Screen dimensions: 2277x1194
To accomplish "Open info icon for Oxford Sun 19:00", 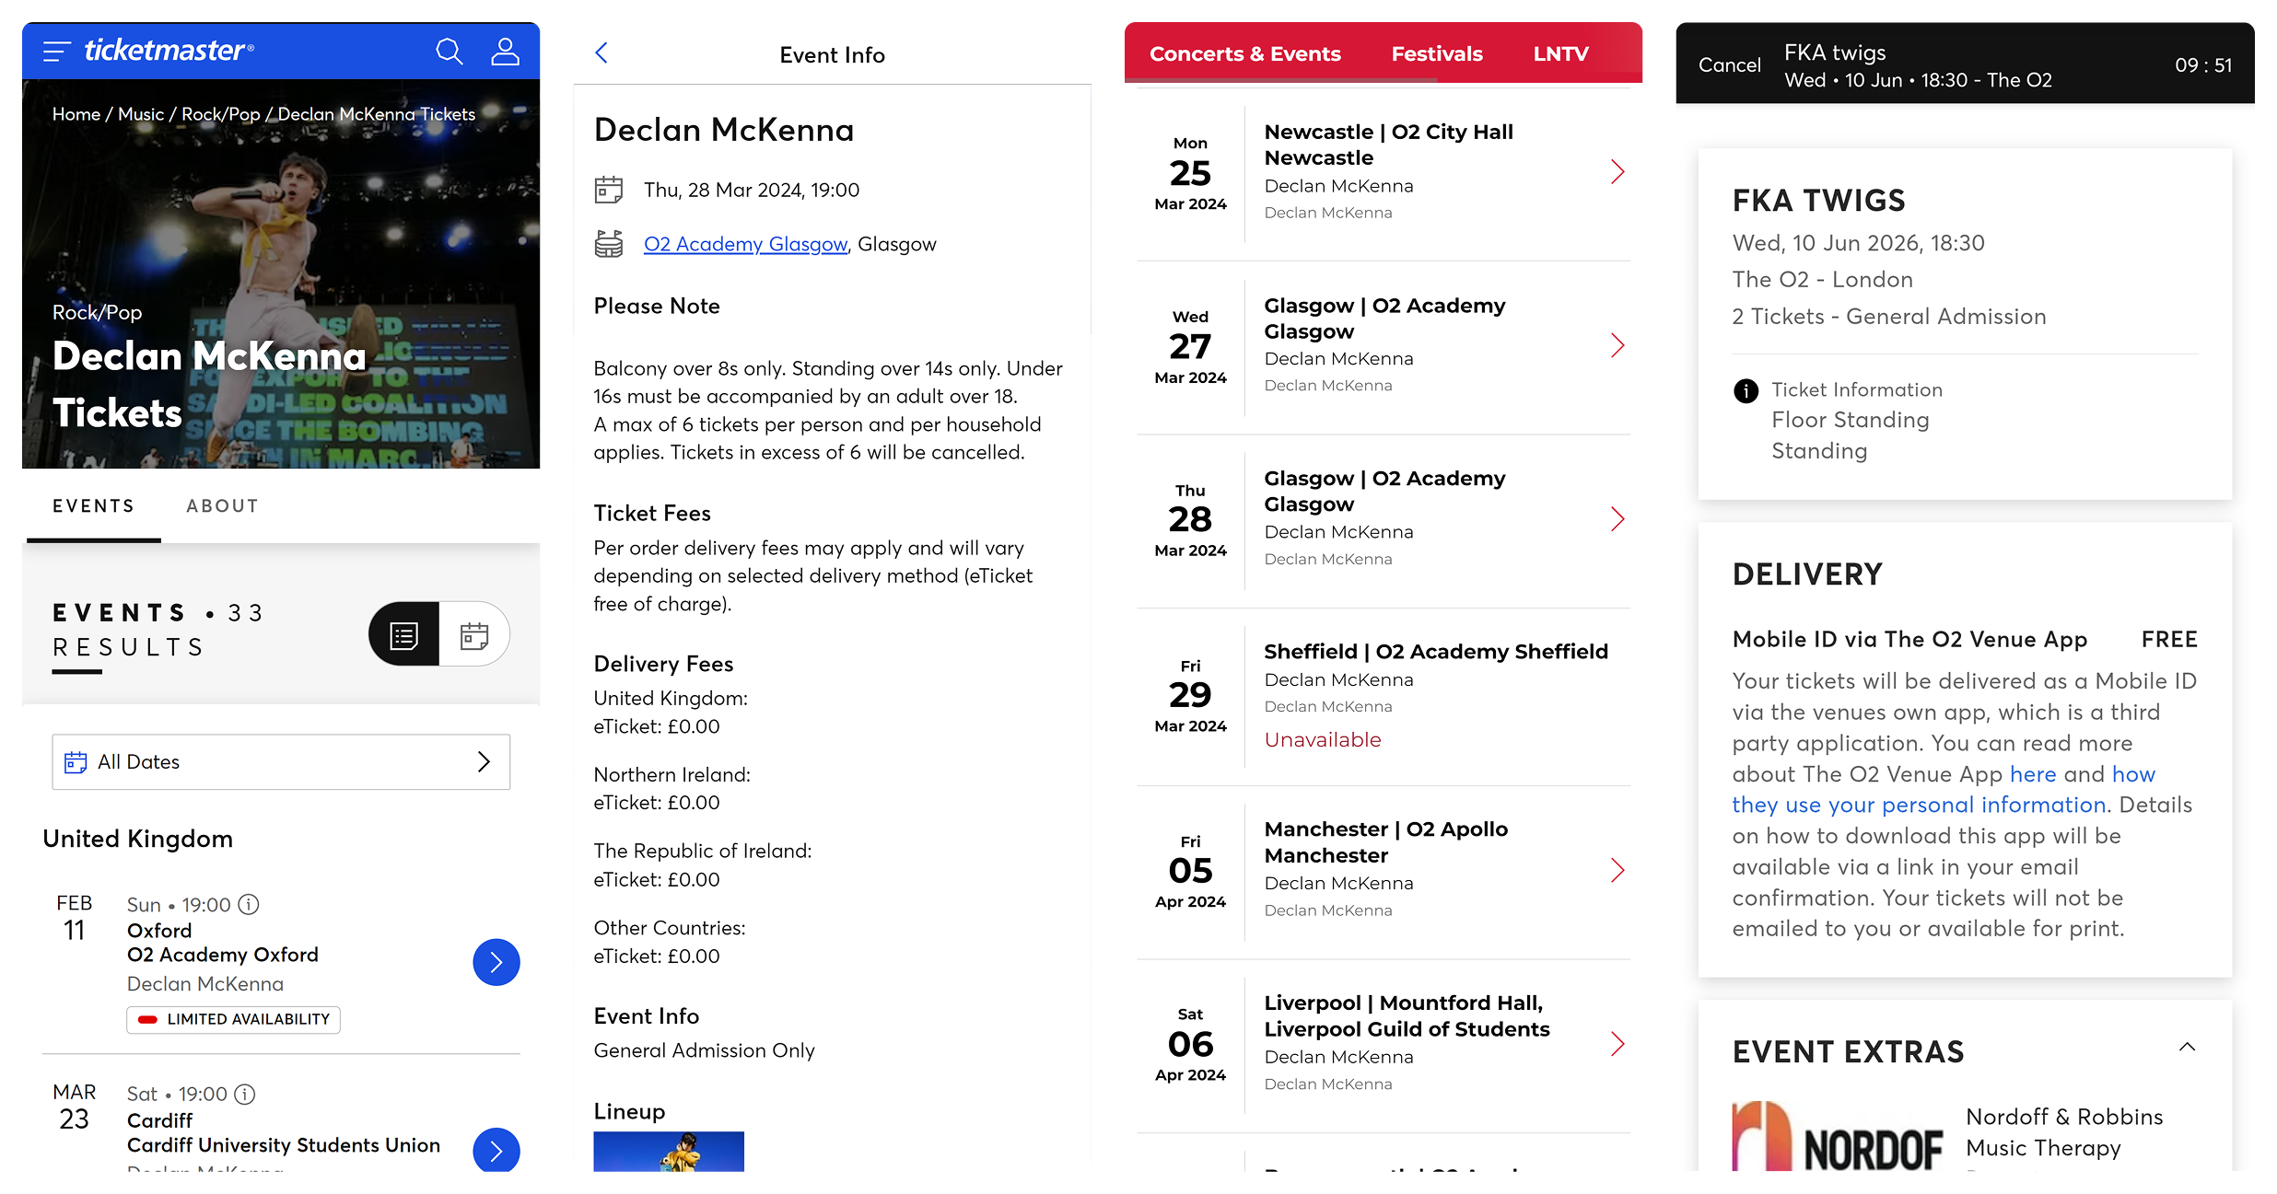I will [x=249, y=905].
